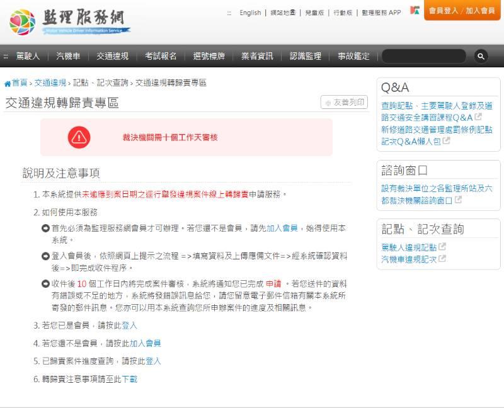The height and width of the screenshot is (408, 504).
Task: Open the 考試報名 menu item
Action: (161, 56)
